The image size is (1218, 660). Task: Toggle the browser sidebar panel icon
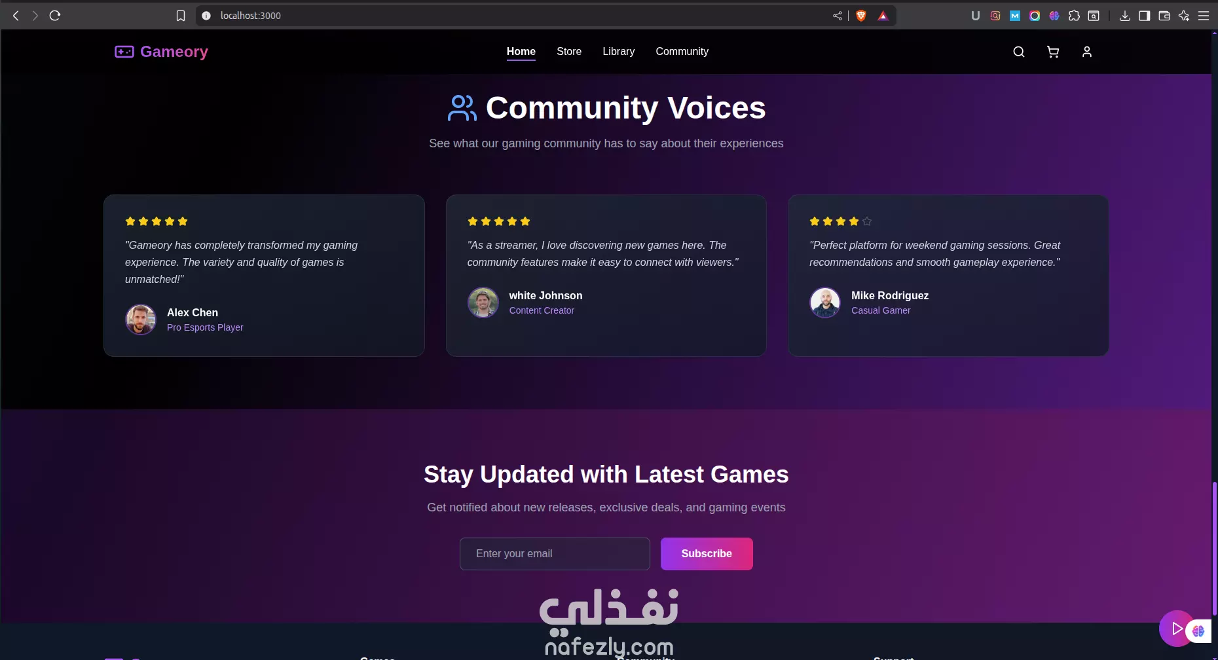click(1144, 16)
